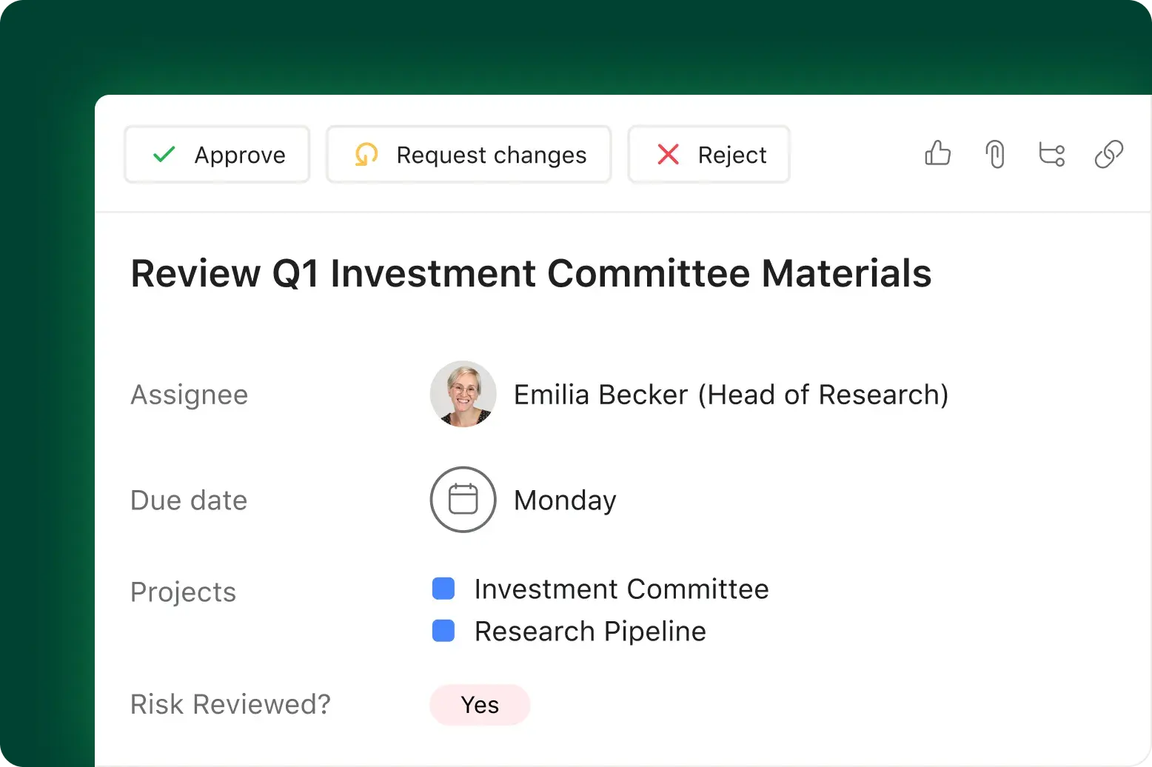Click the Due date field label
The height and width of the screenshot is (767, 1152).
(189, 500)
